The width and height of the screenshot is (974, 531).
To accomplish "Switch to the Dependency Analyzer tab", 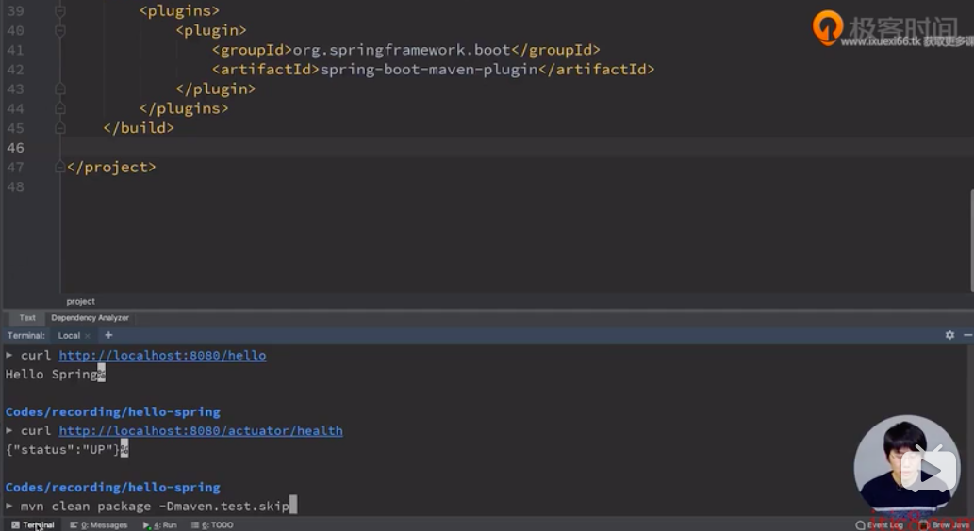I will [x=91, y=317].
